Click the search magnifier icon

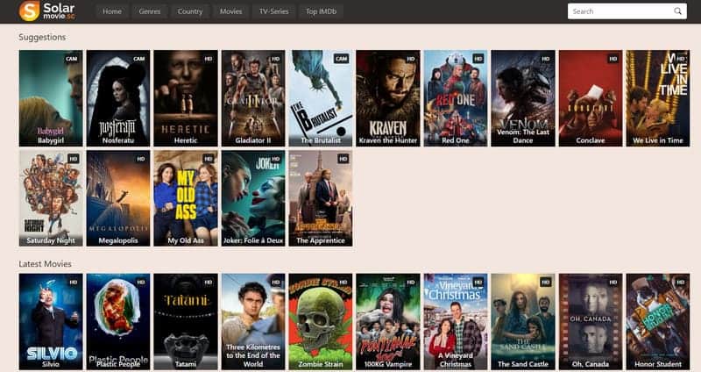click(x=677, y=11)
